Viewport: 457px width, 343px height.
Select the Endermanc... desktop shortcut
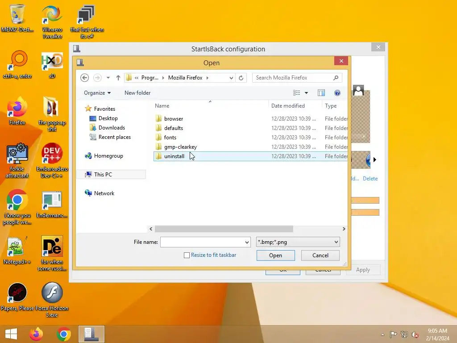pyautogui.click(x=52, y=204)
